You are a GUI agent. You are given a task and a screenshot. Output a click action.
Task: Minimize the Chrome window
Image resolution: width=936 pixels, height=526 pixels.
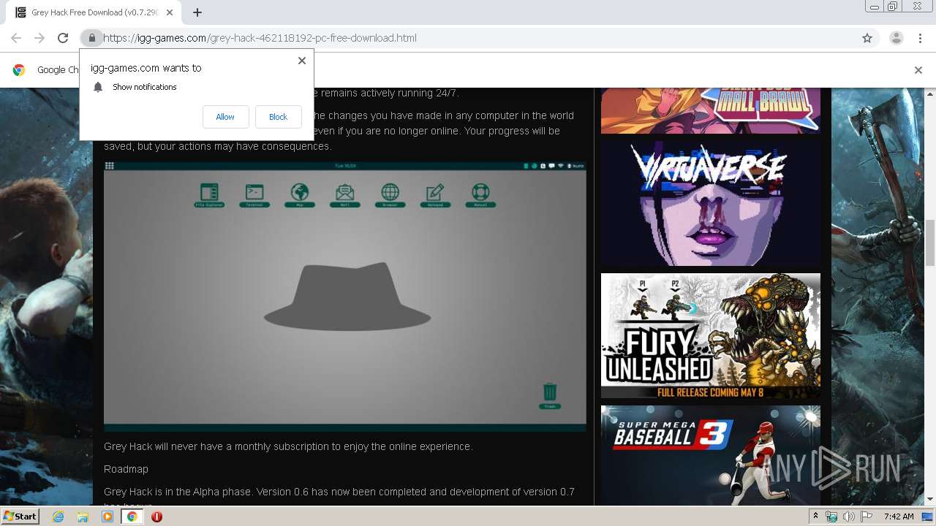(x=874, y=7)
